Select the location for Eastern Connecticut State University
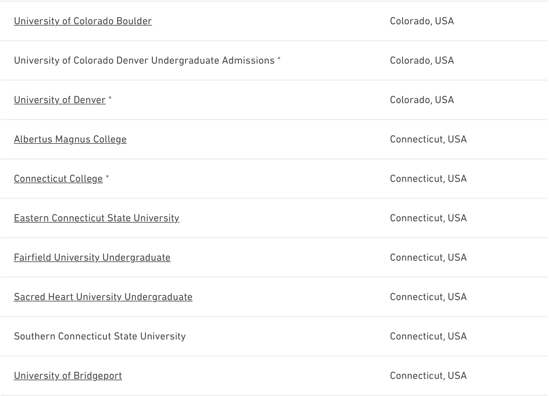Viewport: 549px width, 396px height. [x=428, y=218]
